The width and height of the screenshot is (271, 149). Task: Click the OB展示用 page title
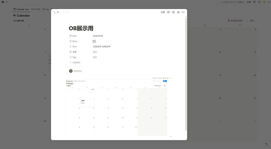(x=81, y=29)
